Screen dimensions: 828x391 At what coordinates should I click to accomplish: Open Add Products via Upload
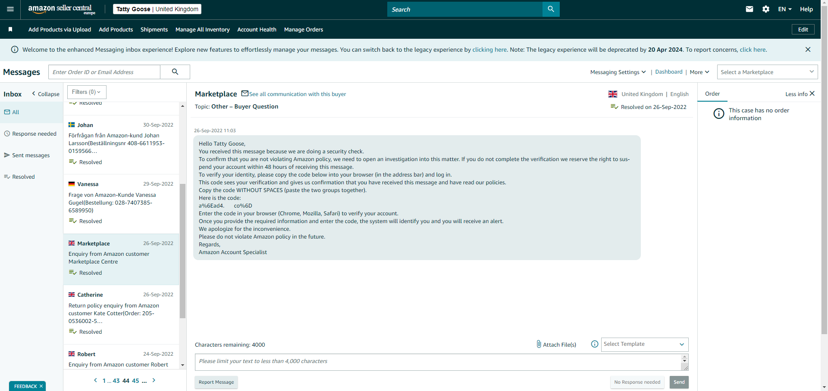coord(60,29)
